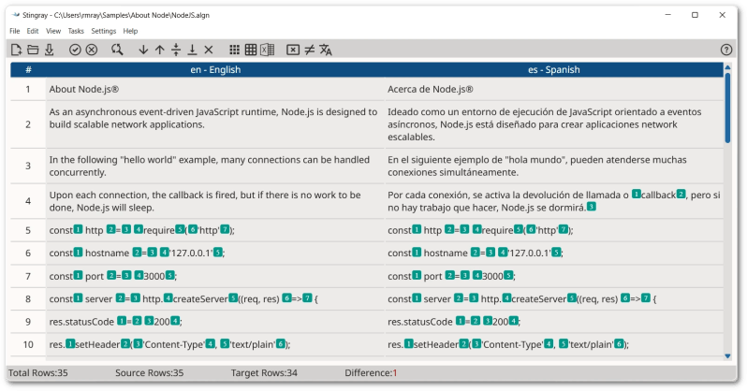747x391 pixels.
Task: Select Spanish cell with setHeader 'Content-Type'
Action: click(x=553, y=344)
